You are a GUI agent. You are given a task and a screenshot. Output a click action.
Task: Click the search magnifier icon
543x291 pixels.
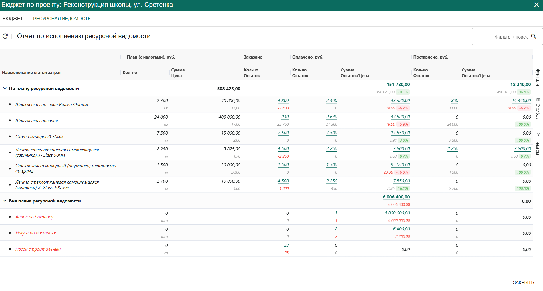(533, 36)
